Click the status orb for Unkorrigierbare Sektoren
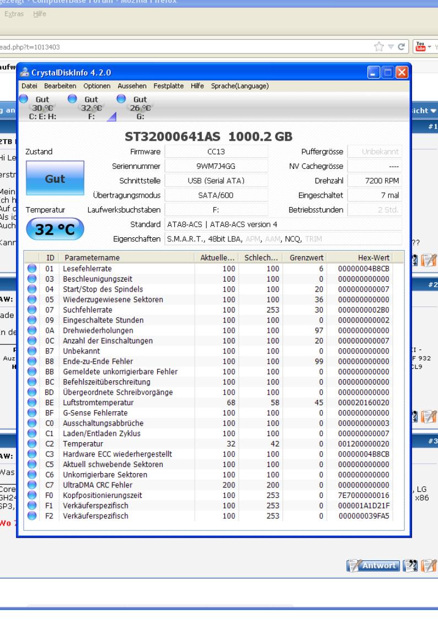Image resolution: width=438 pixels, height=620 pixels. 32,474
